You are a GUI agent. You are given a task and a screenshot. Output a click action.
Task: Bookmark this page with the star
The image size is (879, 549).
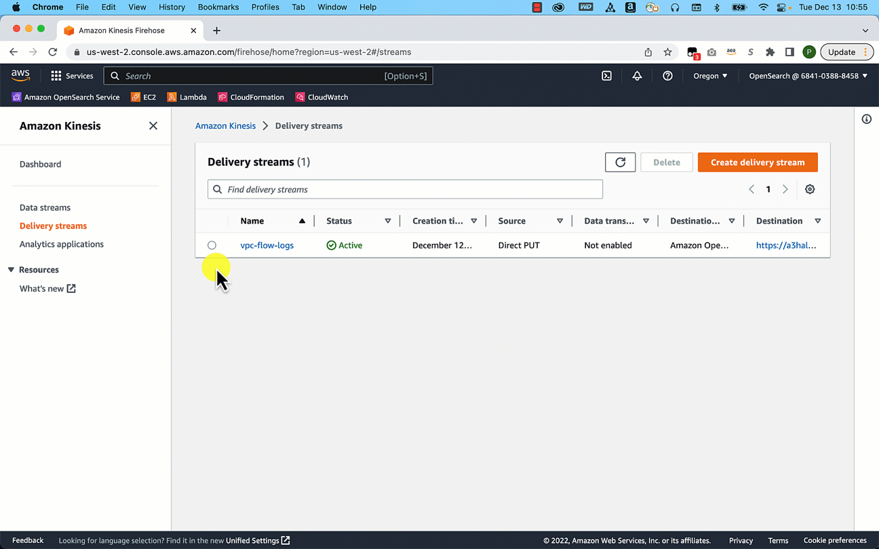click(x=668, y=52)
